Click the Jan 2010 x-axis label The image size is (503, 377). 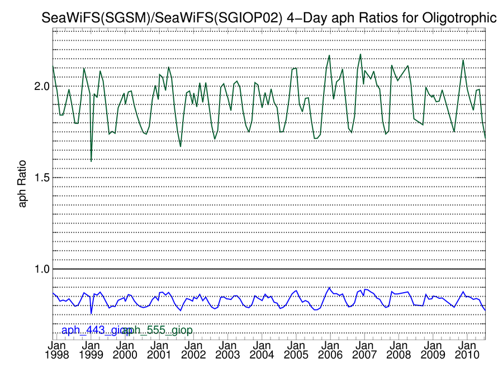[467, 350]
